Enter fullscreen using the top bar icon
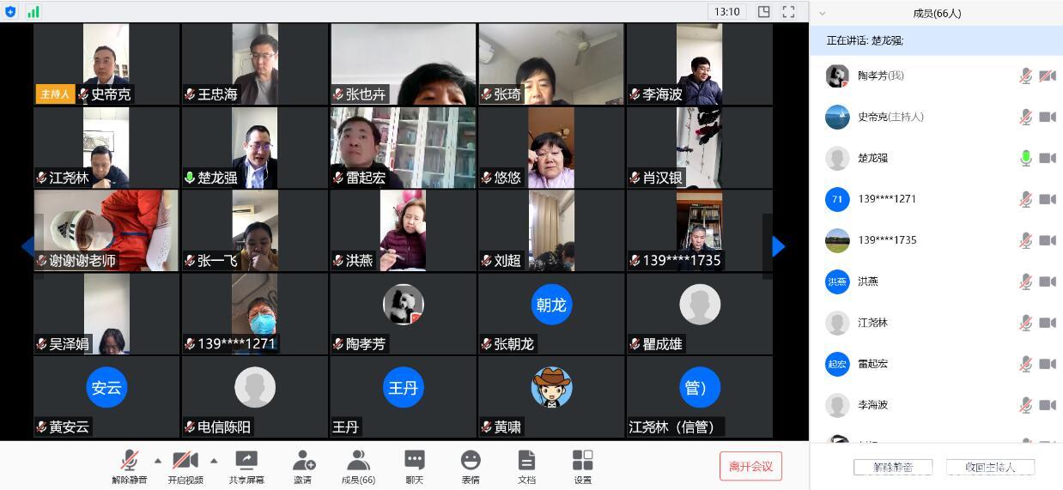Screen dimensions: 1063x490 click(x=788, y=12)
